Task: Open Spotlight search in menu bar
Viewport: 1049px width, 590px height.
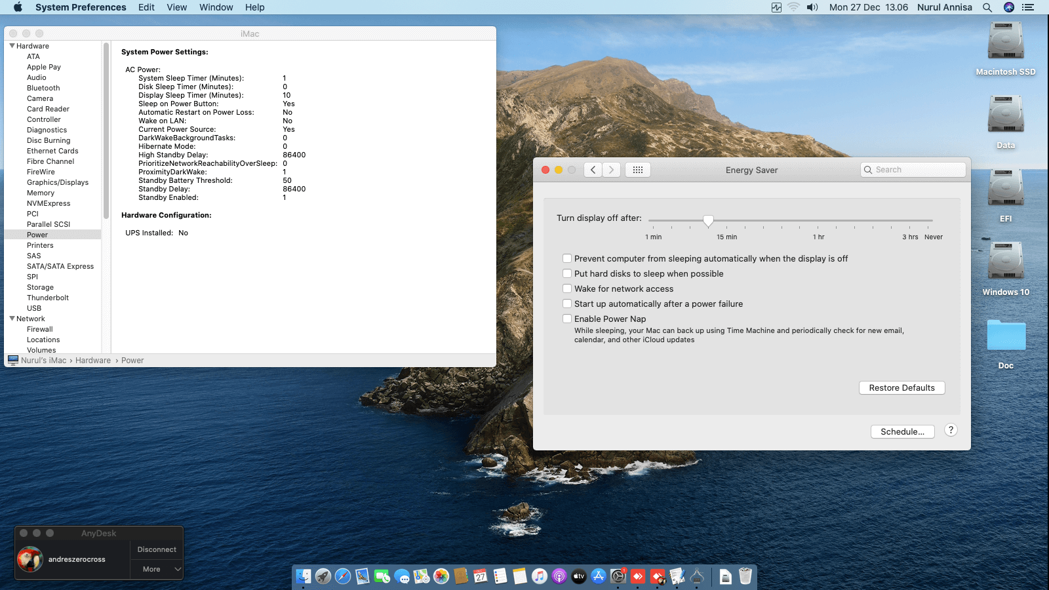Action: coord(987,7)
